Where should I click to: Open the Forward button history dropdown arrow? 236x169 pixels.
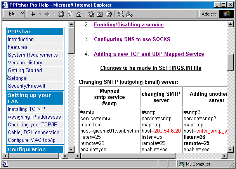tap(54, 14)
